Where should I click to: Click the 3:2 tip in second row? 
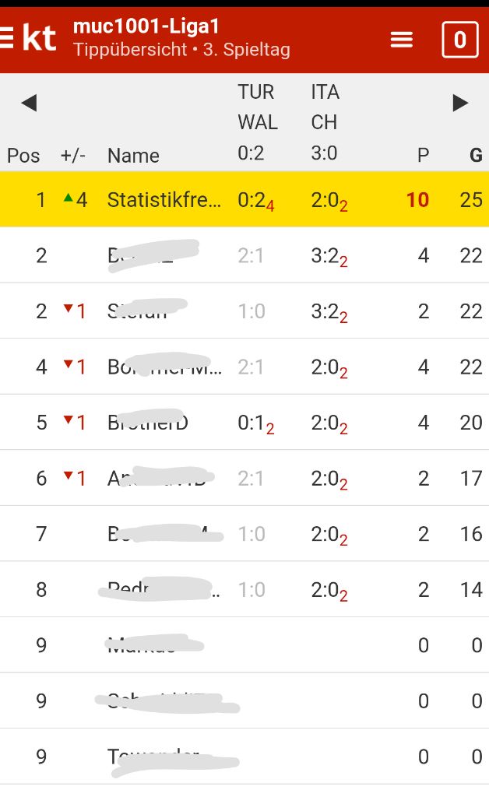(x=325, y=256)
